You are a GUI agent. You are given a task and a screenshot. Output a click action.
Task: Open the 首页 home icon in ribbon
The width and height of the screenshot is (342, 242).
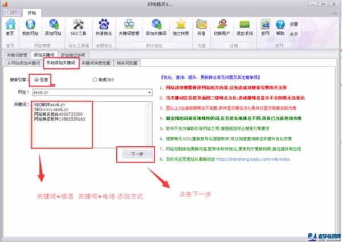pos(10,27)
